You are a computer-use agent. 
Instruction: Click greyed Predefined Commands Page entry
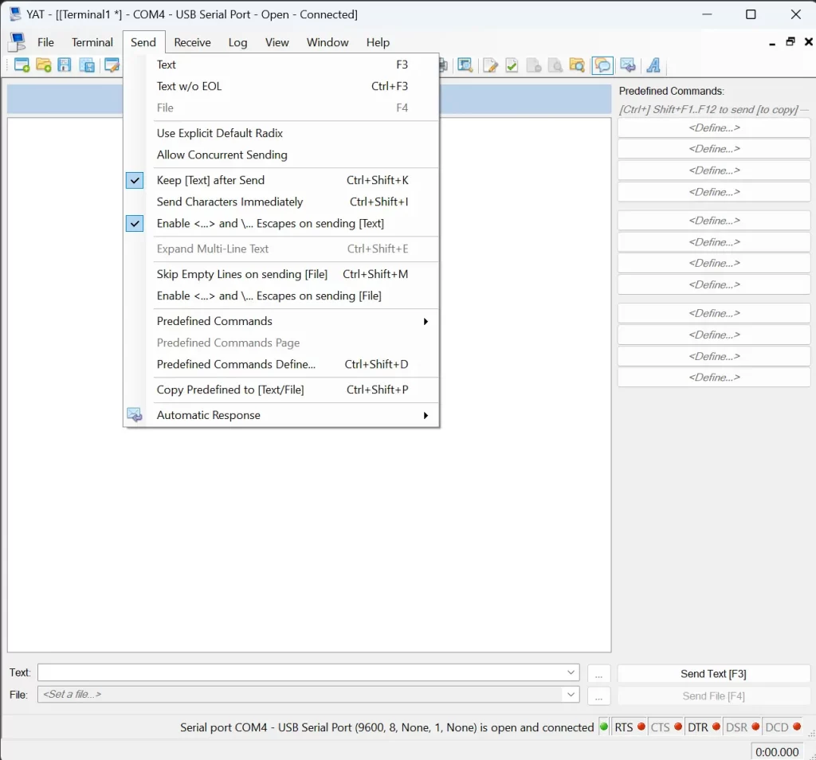pos(281,343)
